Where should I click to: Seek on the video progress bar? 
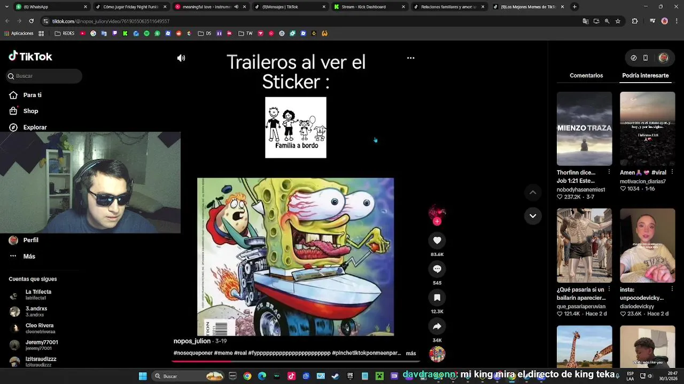coord(296,361)
